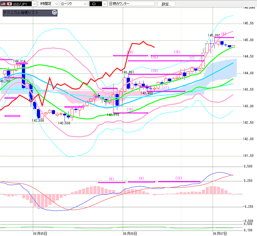Image resolution: width=257 pixels, height=236 pixels.
Task: Click the 142.00 price axis label
Action: click(248, 139)
